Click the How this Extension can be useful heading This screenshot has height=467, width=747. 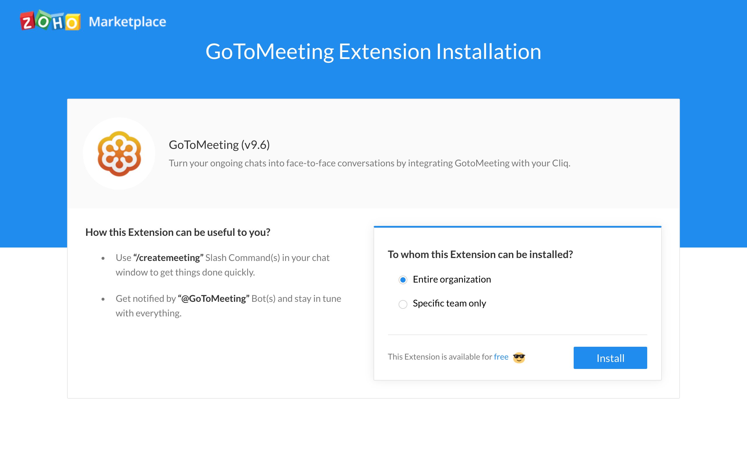click(x=178, y=232)
